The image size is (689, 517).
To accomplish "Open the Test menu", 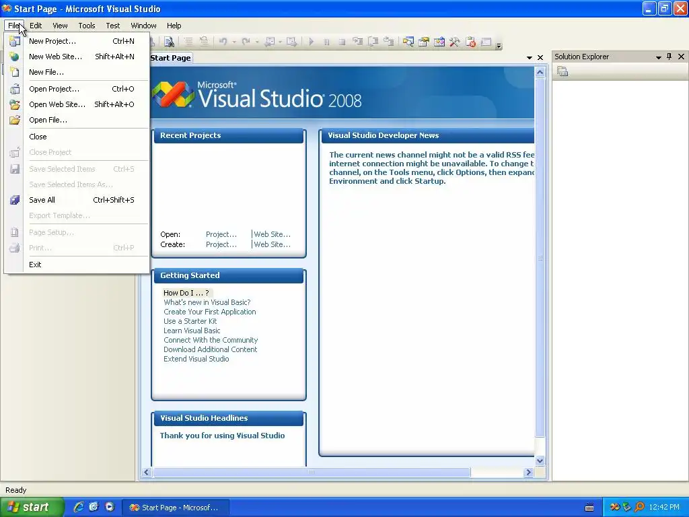I will [x=112, y=26].
